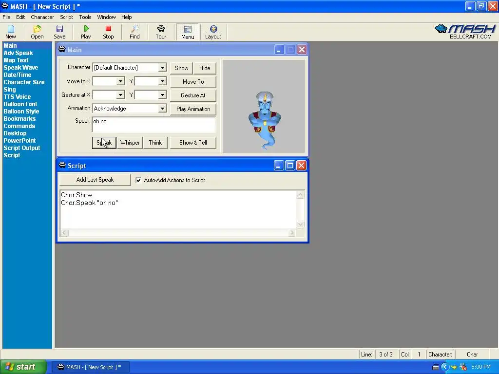Click the 5:00 PM system clock

[x=481, y=367]
